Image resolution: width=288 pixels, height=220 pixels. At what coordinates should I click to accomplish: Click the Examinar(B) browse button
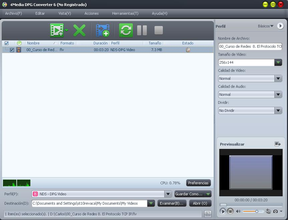tap(172, 203)
